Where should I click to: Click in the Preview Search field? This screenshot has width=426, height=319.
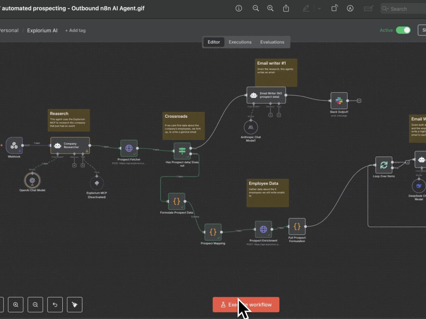pos(403,9)
